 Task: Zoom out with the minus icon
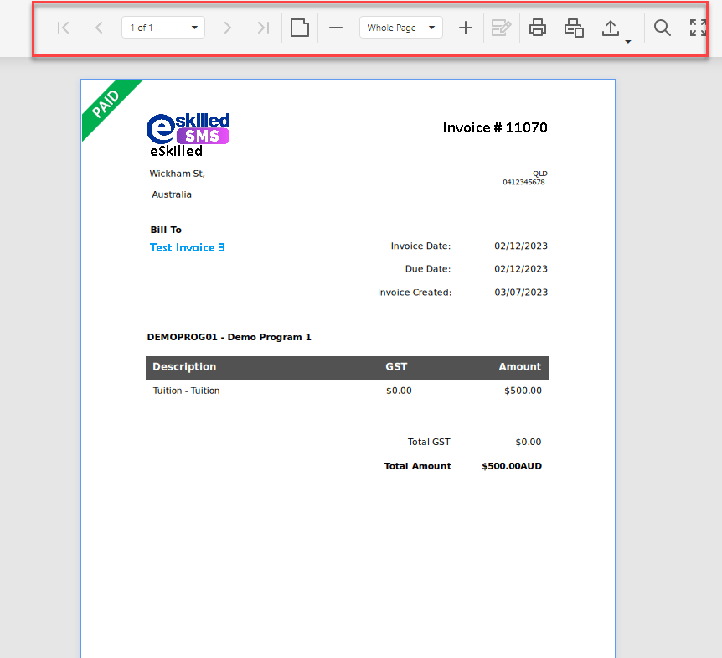point(336,28)
